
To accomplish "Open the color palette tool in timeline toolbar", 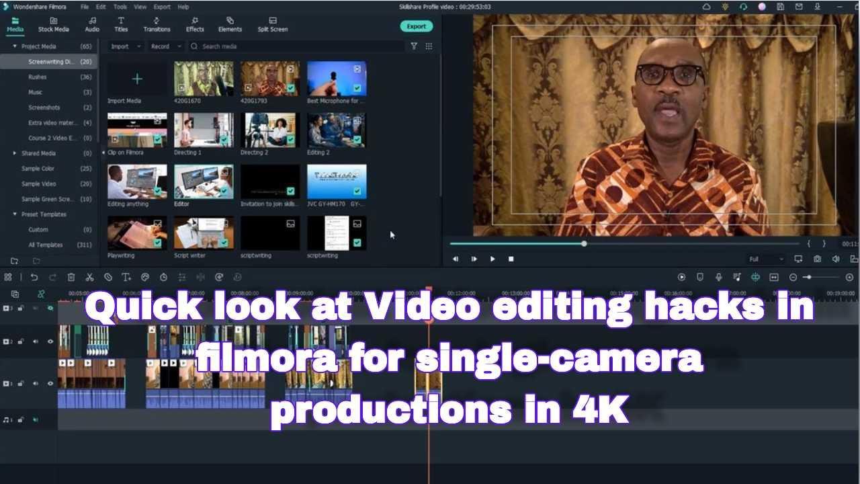I will [x=144, y=277].
